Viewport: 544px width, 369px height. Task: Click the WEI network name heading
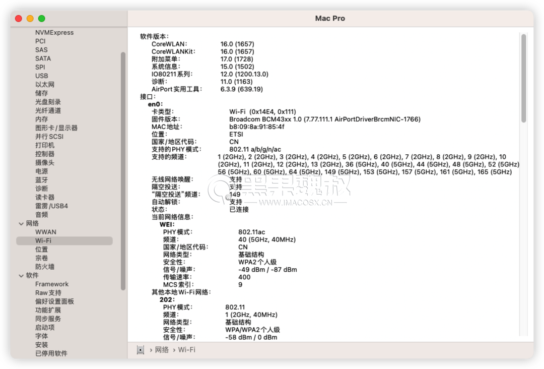coord(167,225)
